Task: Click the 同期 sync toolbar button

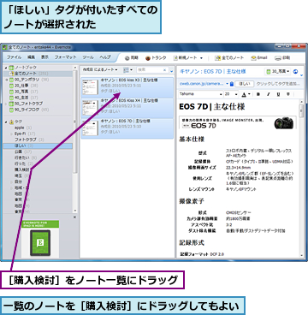Action: pos(132,58)
